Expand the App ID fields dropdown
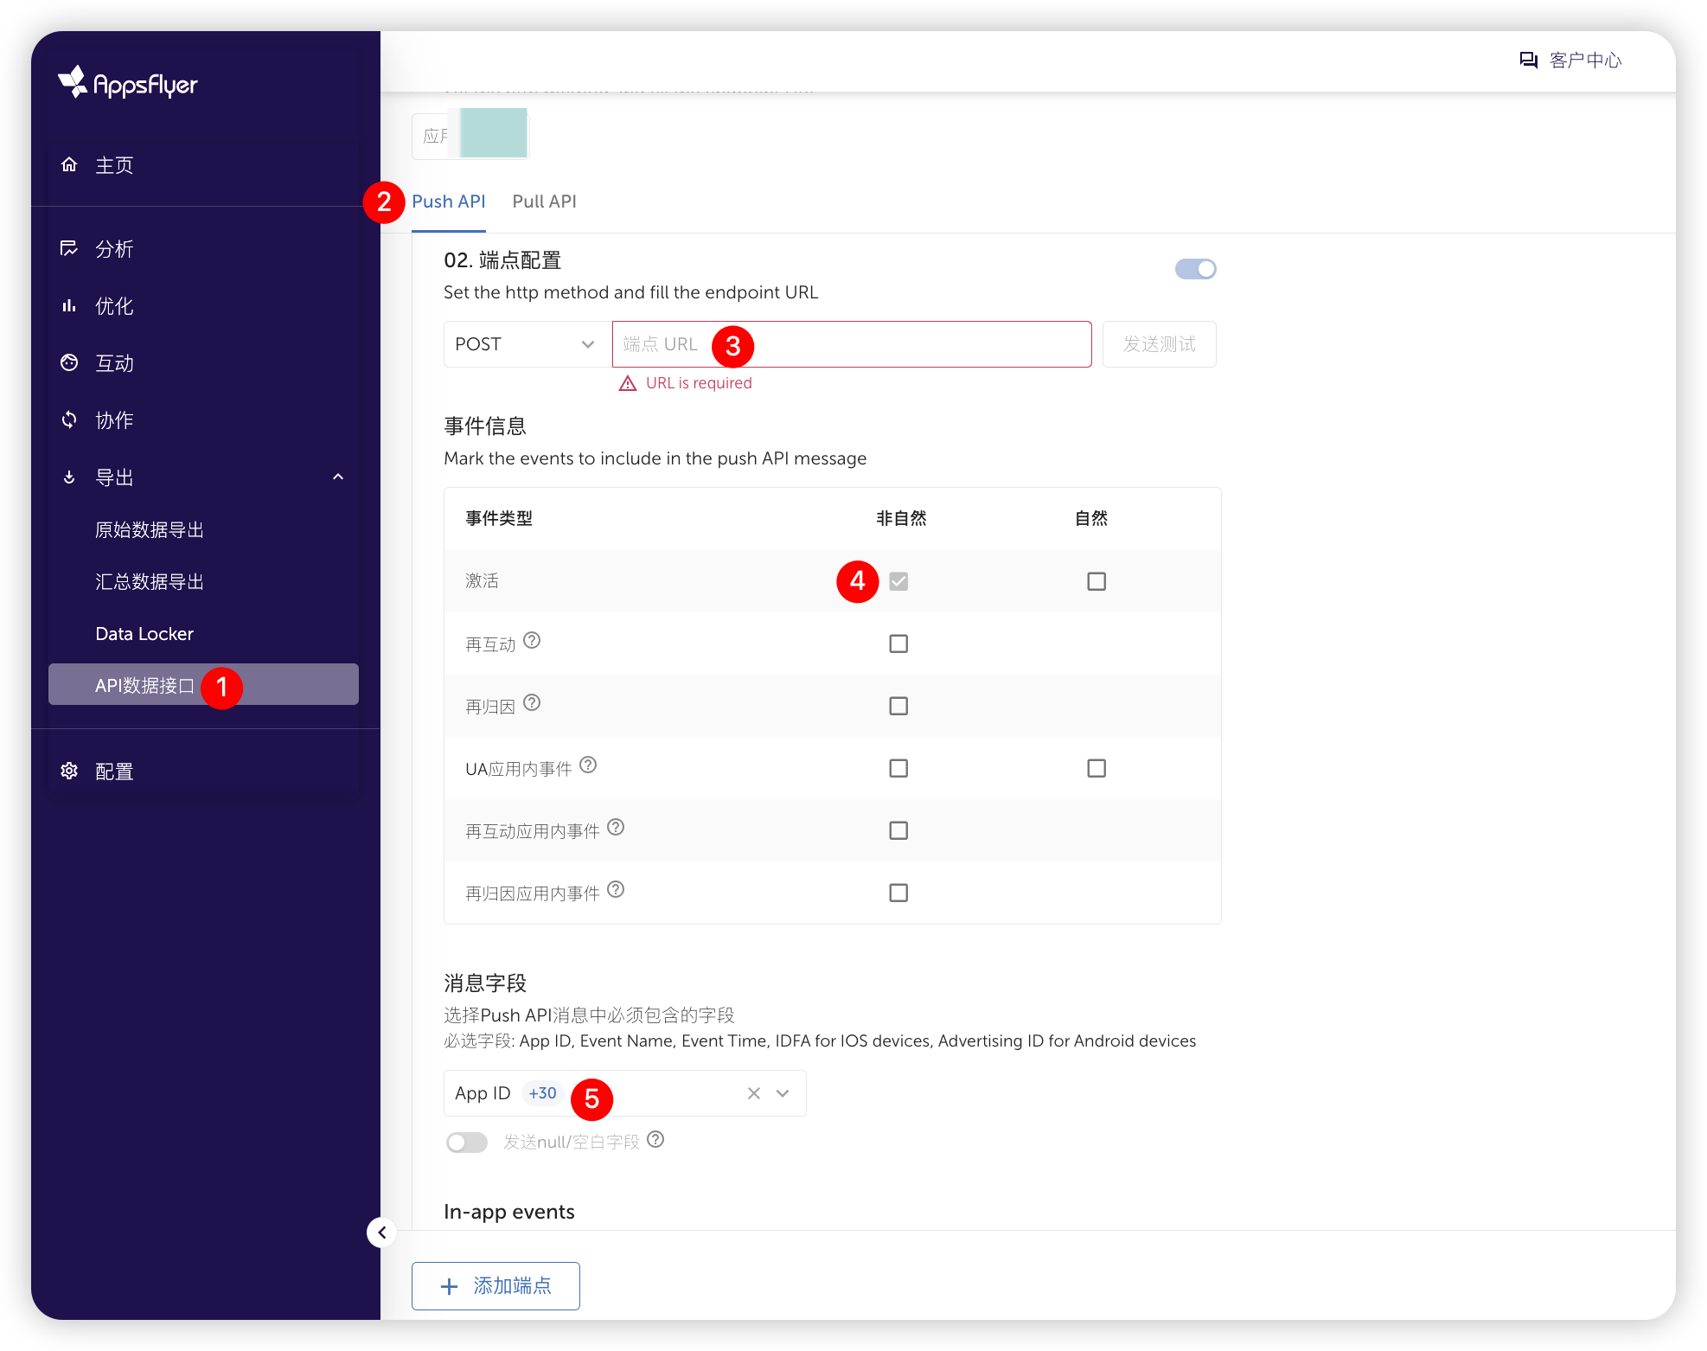 point(781,1093)
